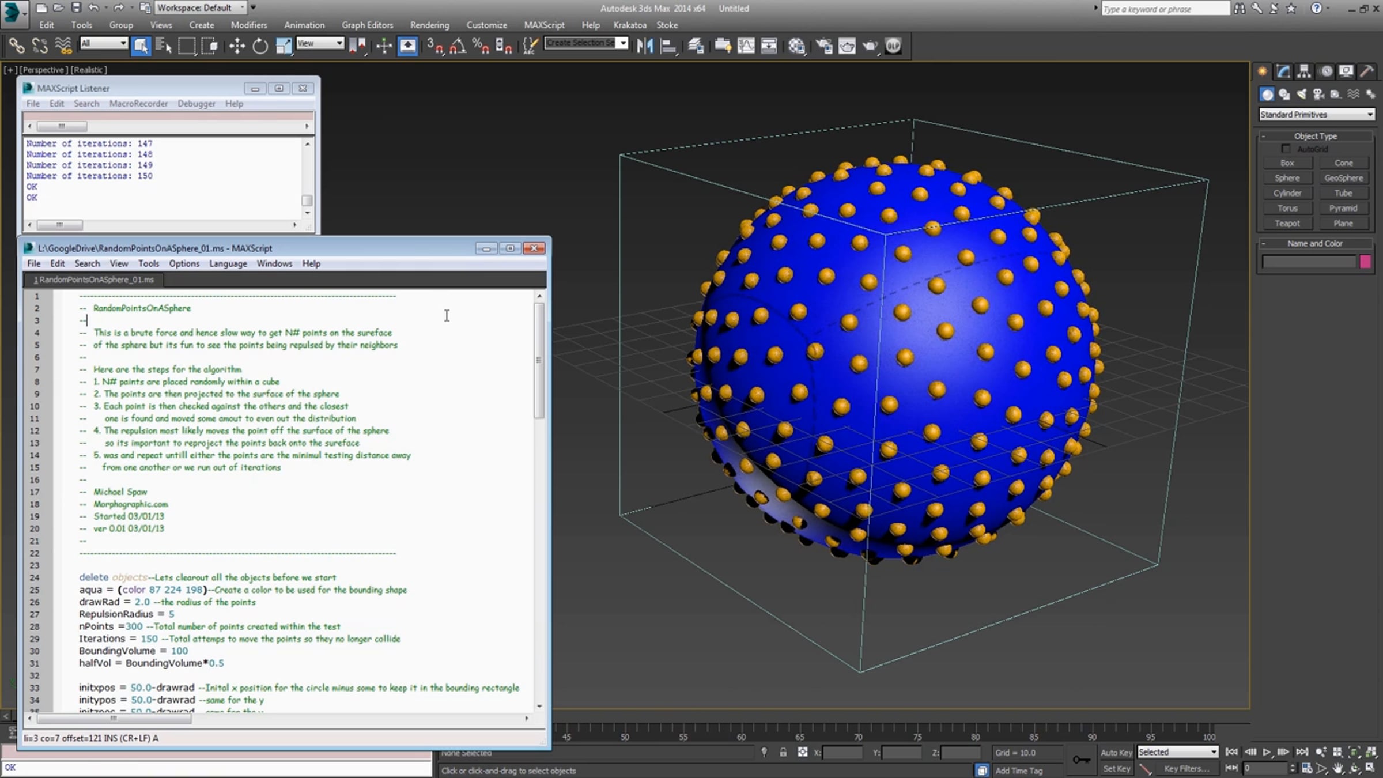Screen dimensions: 1383x778
Task: Select the Lights category icon
Action: pyautogui.click(x=1302, y=94)
